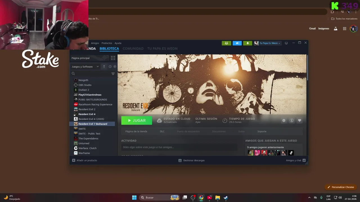Open Punto de encuentro link

188,131
